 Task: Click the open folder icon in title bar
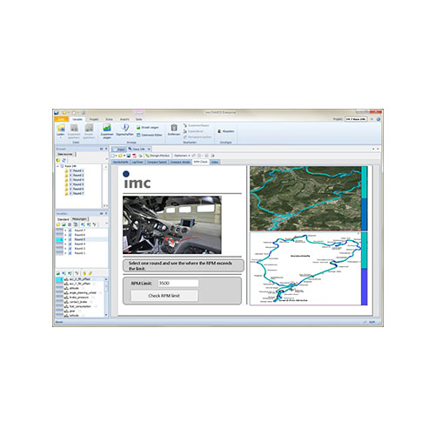(64, 112)
